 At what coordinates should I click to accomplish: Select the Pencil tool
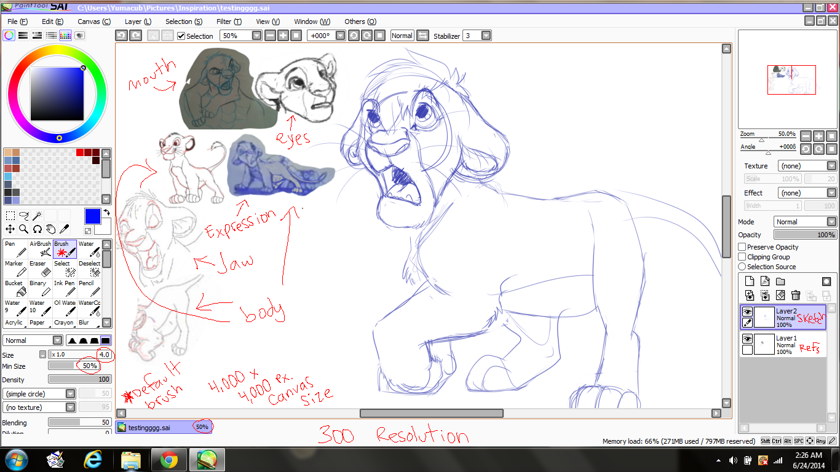click(x=89, y=288)
